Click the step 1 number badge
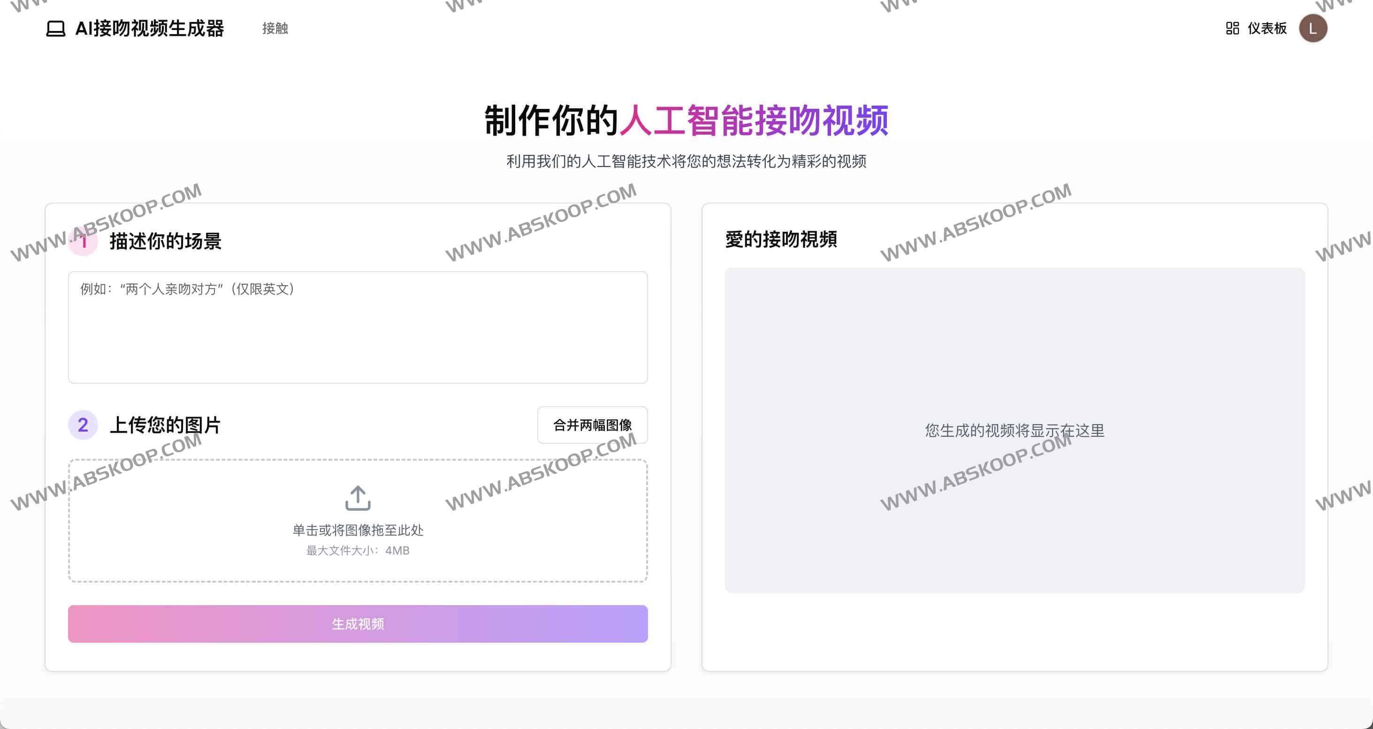This screenshot has height=729, width=1373. click(x=83, y=242)
